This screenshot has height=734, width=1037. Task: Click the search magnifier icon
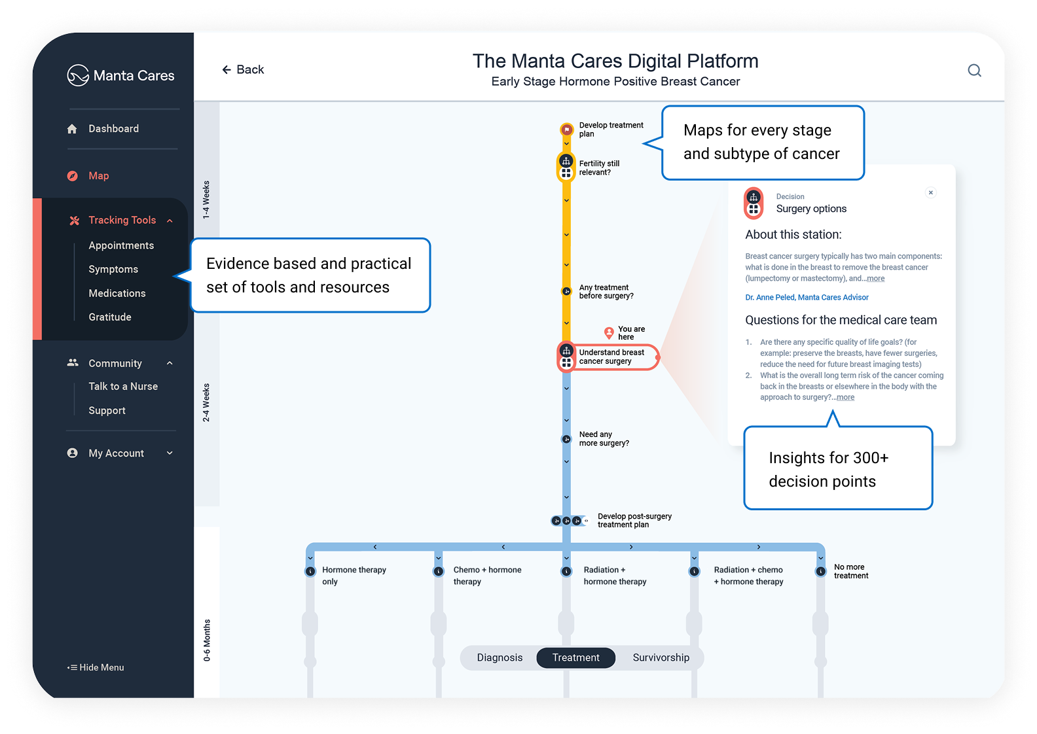[974, 71]
